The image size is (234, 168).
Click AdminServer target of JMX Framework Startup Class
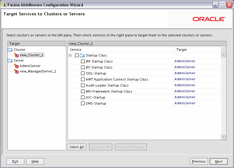click(185, 91)
